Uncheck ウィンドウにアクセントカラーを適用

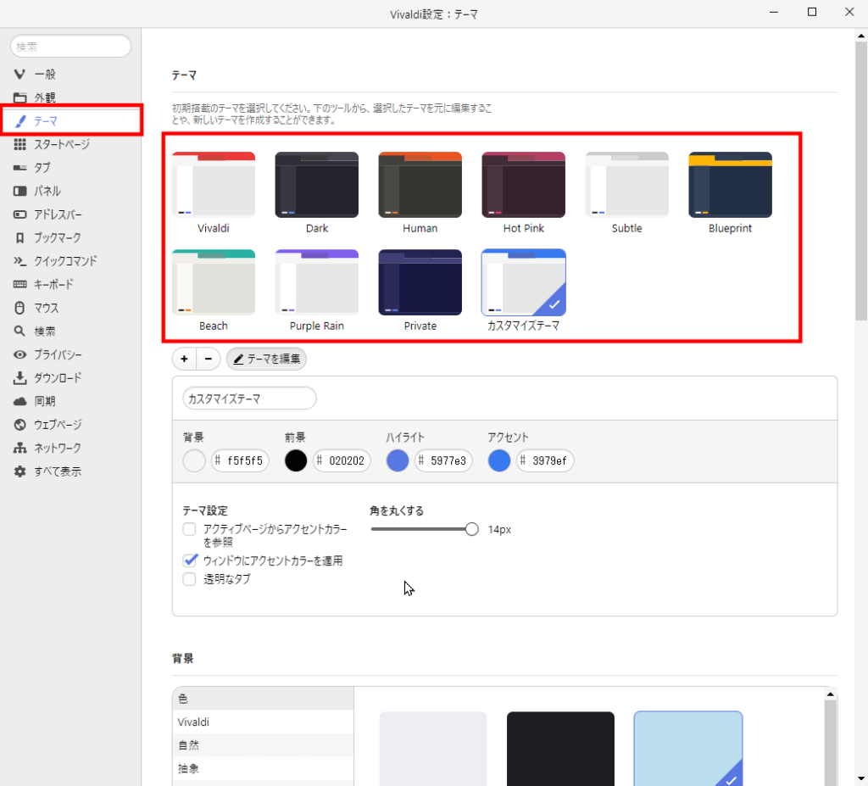(x=189, y=560)
